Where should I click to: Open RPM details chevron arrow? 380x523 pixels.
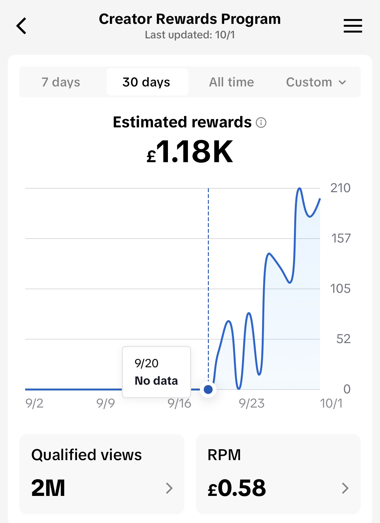[x=345, y=488]
